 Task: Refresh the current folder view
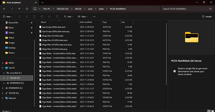coord(27,9)
